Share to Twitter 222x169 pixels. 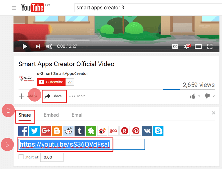(x=35, y=131)
